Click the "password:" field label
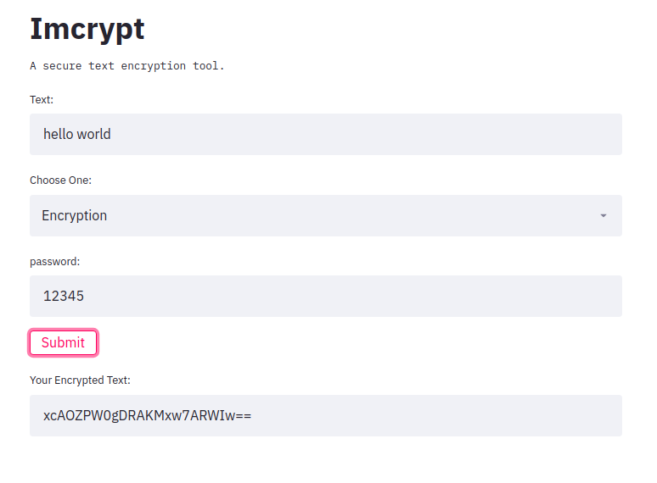The width and height of the screenshot is (657, 483). pos(55,262)
